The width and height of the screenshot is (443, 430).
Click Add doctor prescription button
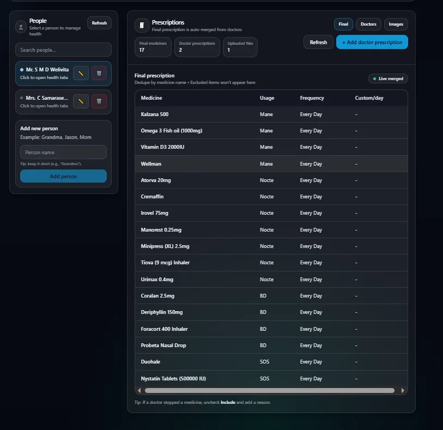[x=372, y=42]
